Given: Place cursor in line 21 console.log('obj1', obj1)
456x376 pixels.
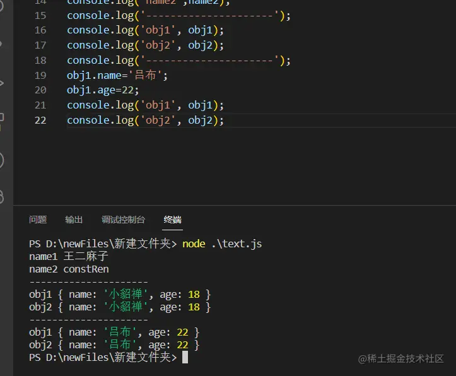Looking at the screenshot, I should pos(146,105).
